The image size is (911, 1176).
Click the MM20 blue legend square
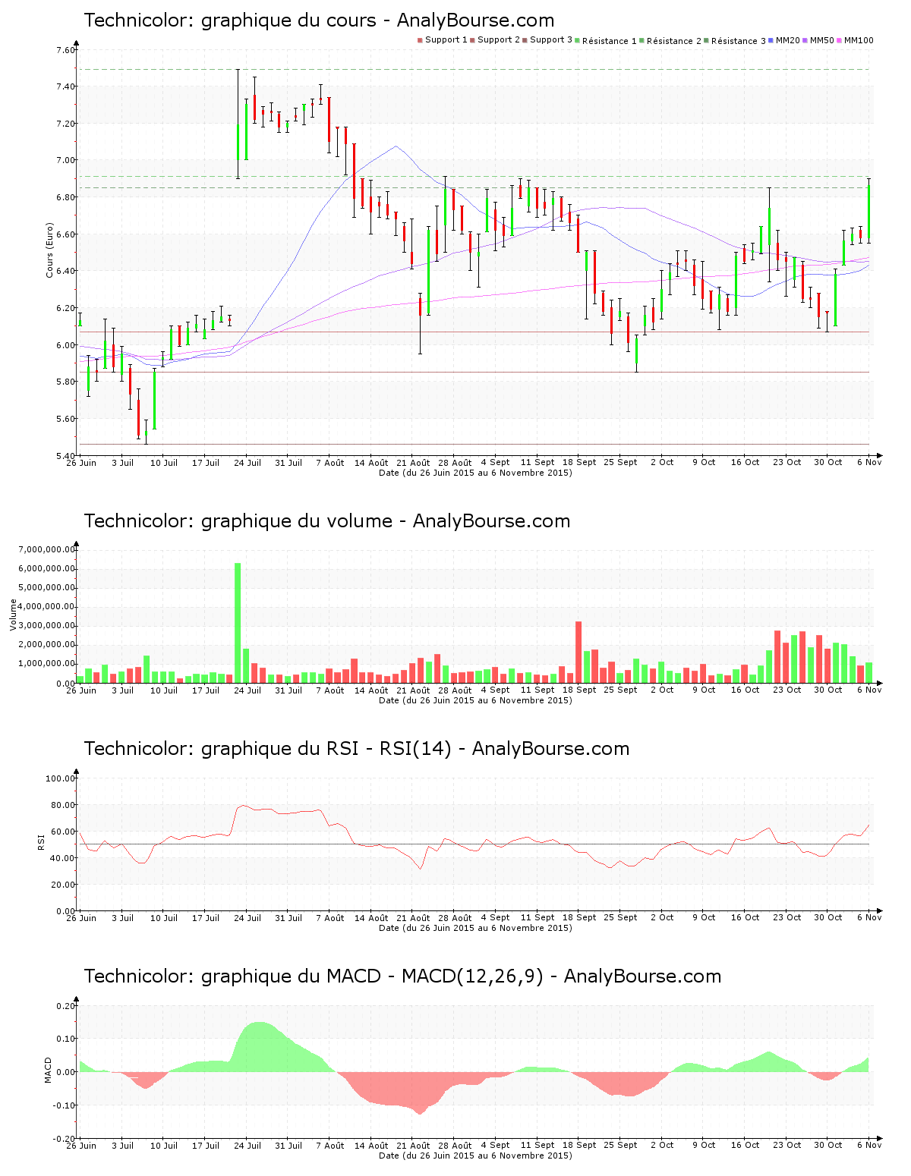click(771, 40)
